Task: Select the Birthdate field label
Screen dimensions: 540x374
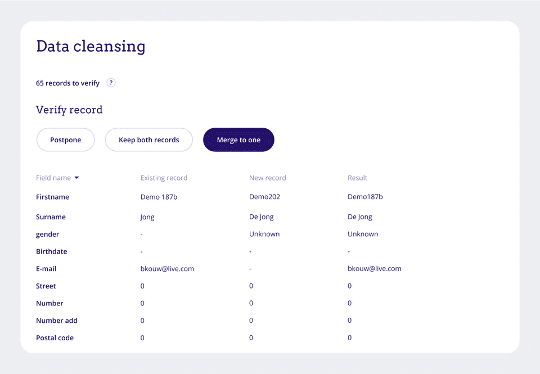Action: coord(52,251)
